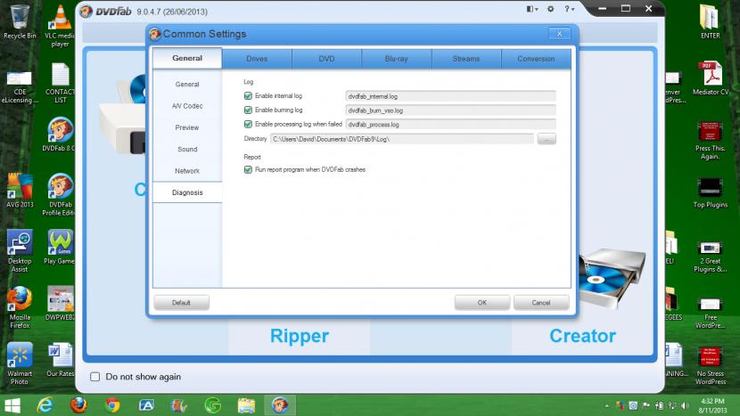Open DVDFab Profile Editor desktop shortcut
Screen dimensions: 740x416
[60, 194]
